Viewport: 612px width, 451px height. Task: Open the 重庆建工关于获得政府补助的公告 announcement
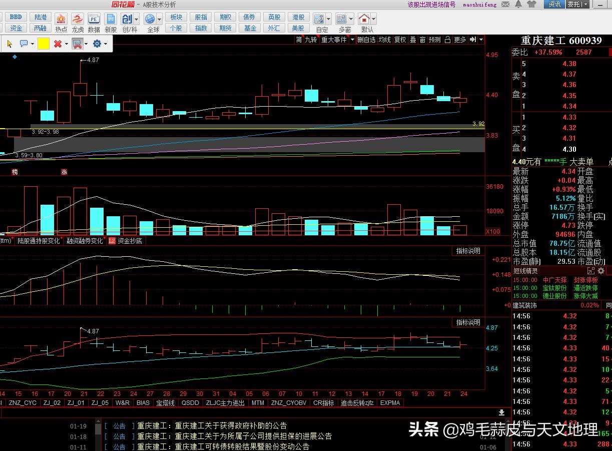click(x=231, y=426)
